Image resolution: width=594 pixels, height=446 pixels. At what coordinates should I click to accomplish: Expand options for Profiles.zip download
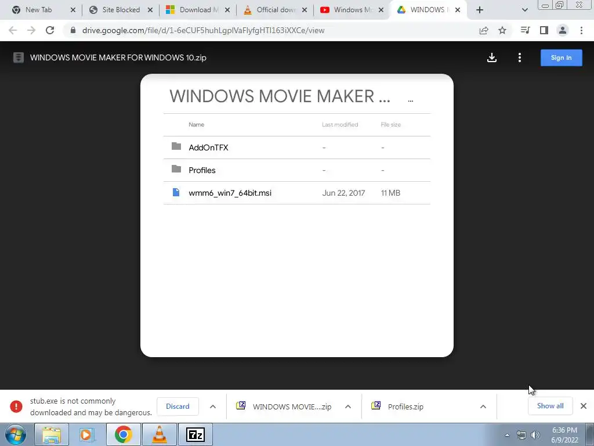click(x=483, y=407)
